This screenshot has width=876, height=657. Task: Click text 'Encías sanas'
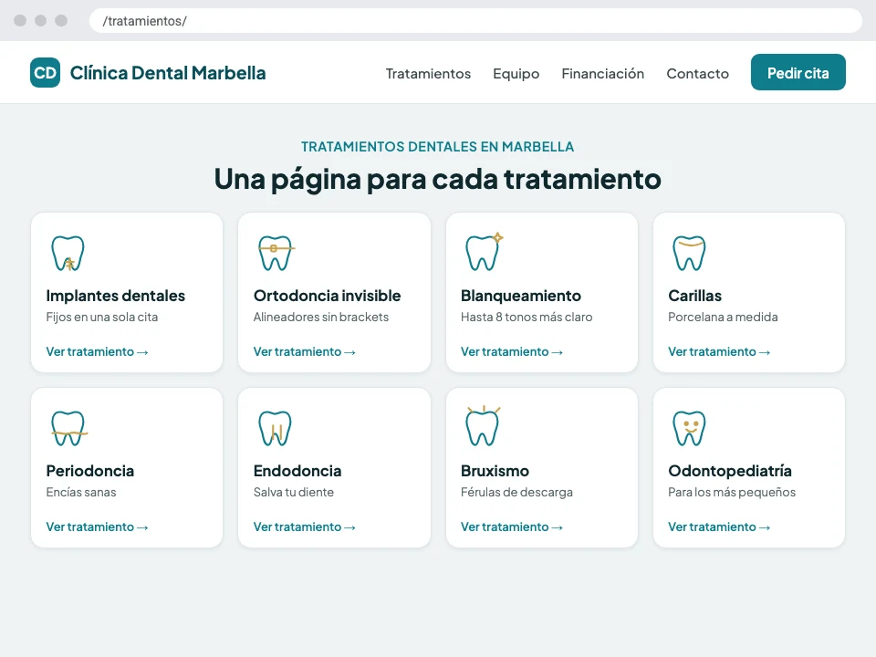81,492
